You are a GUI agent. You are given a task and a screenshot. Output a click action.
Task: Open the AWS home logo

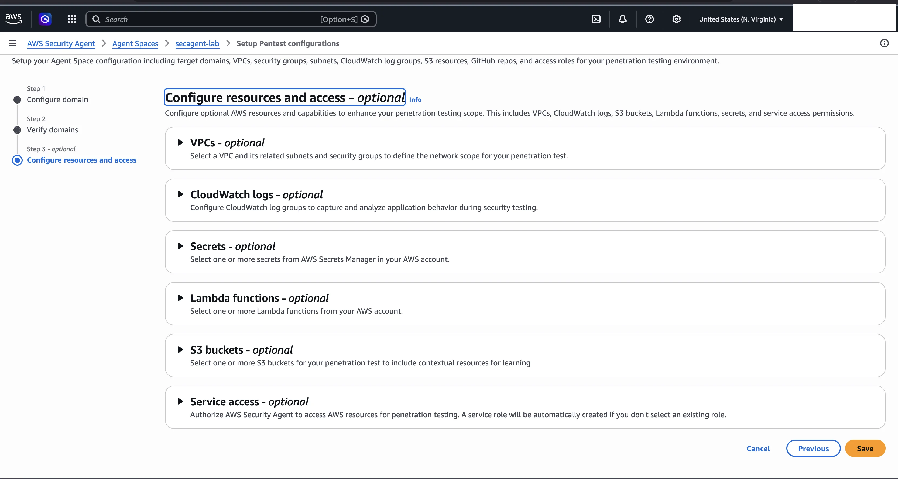click(x=13, y=19)
